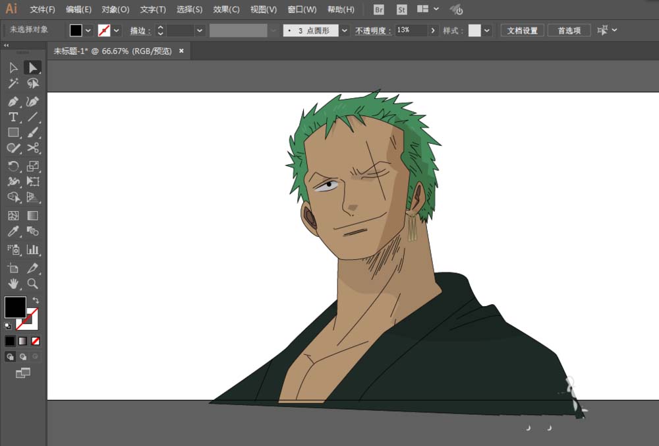Activate the Scissors tool
Screen dimensions: 659x446
[32, 148]
